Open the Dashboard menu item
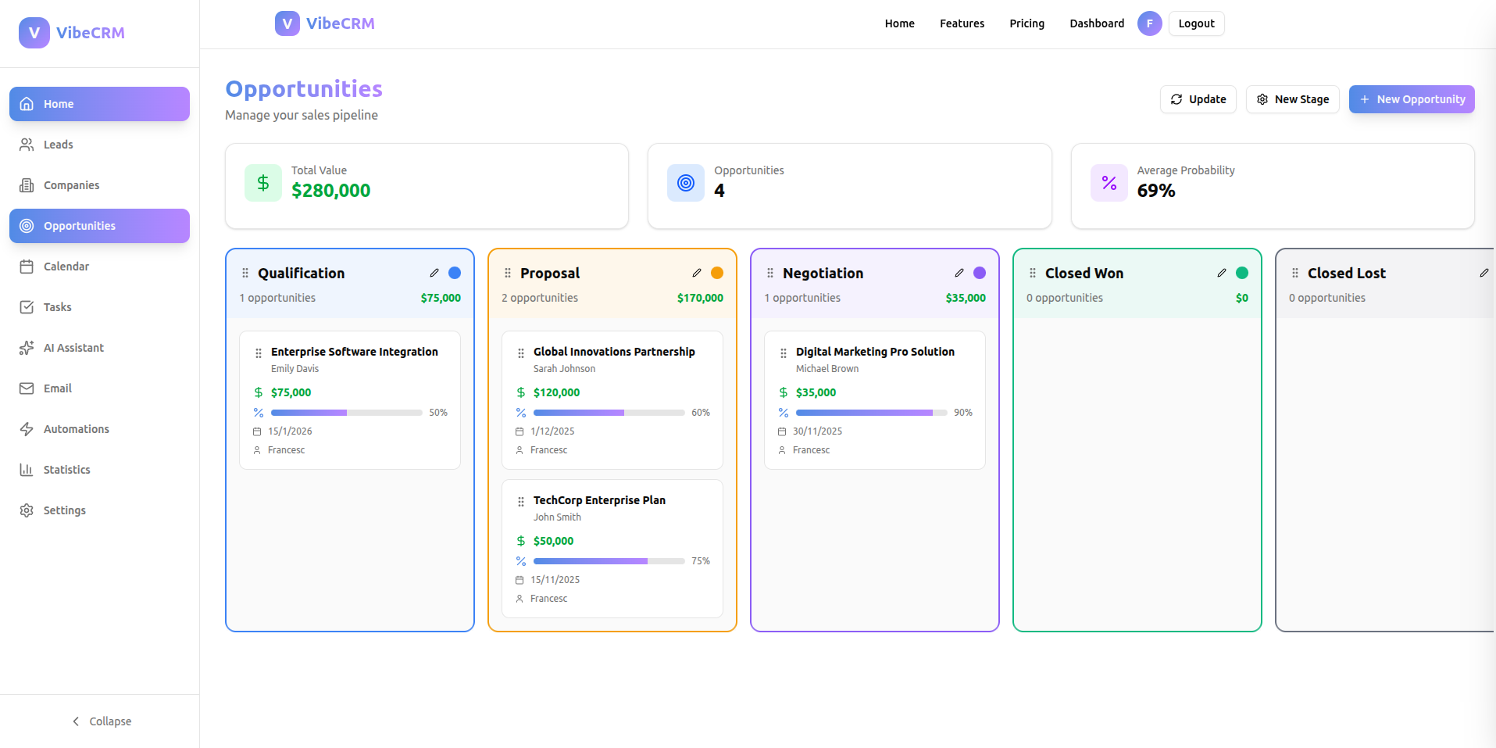1496x748 pixels. [1096, 23]
